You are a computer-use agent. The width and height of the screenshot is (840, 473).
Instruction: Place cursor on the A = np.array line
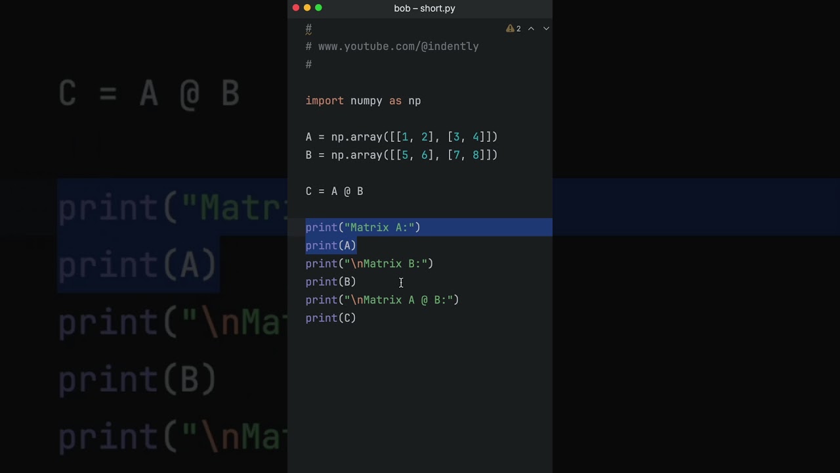(401, 137)
